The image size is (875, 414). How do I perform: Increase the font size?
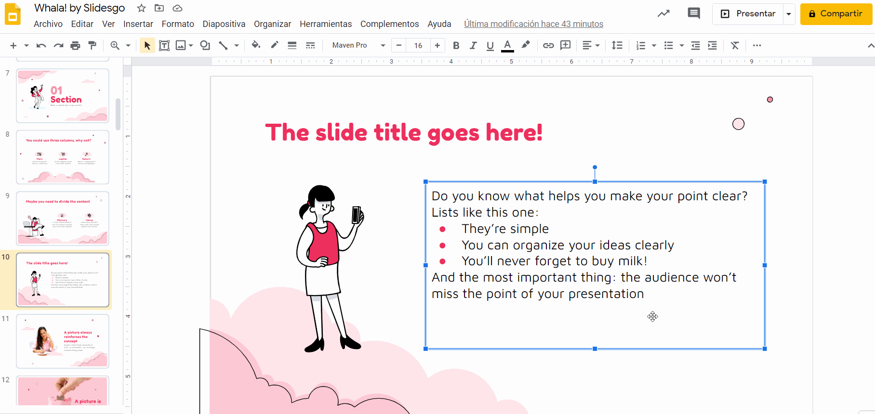437,45
